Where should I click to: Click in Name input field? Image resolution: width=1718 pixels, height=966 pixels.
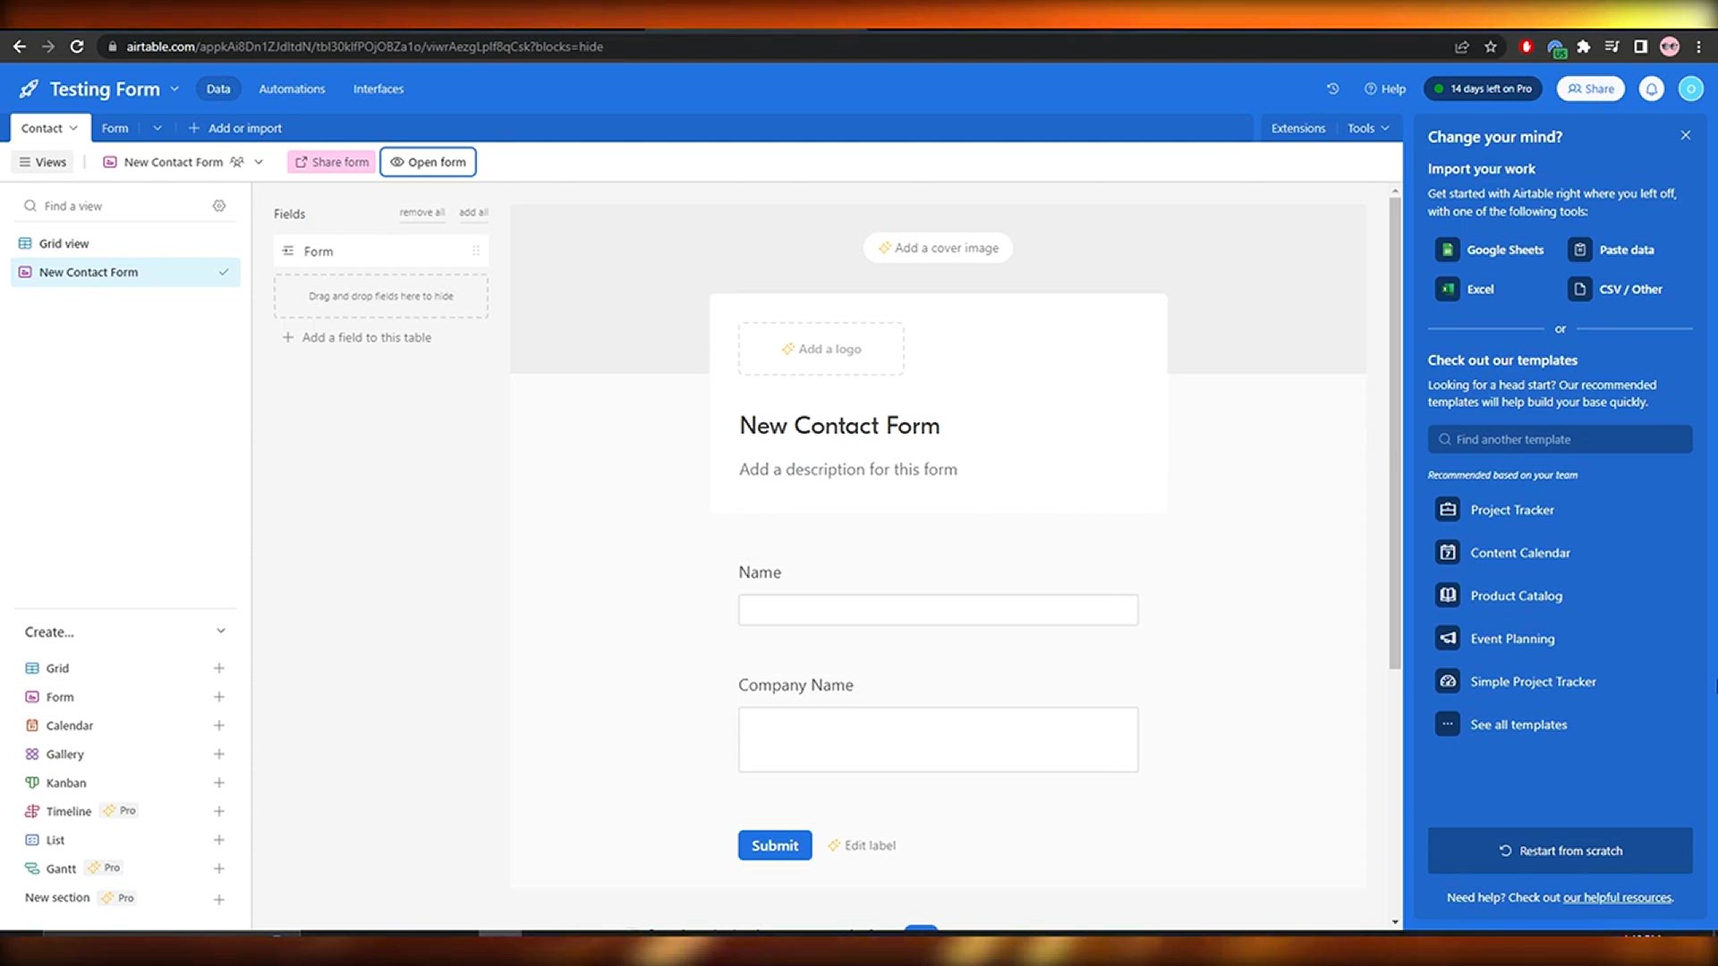938,610
